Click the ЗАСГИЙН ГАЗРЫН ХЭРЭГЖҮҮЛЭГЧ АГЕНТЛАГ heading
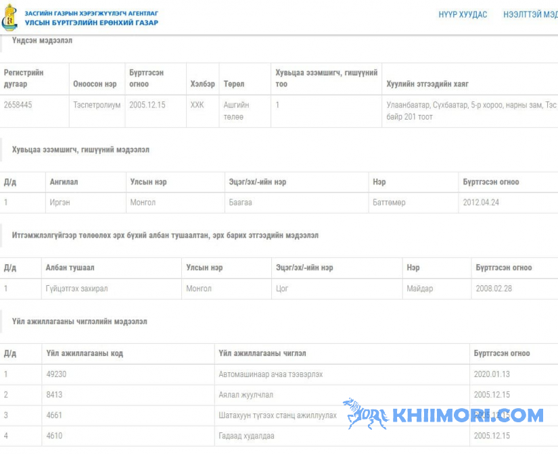The width and height of the screenshot is (558, 454). 91,14
